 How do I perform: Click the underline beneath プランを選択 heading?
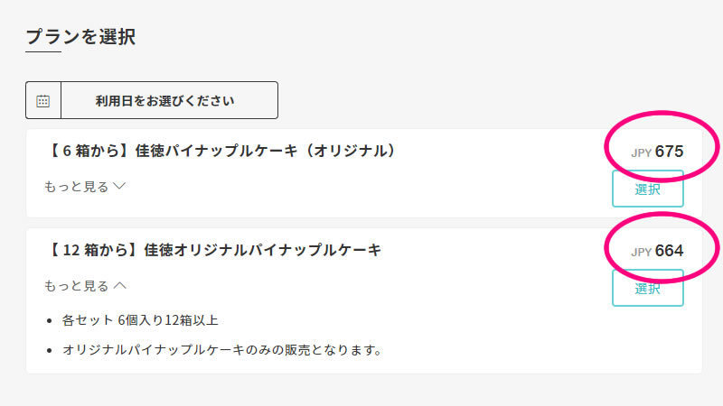[x=43, y=51]
